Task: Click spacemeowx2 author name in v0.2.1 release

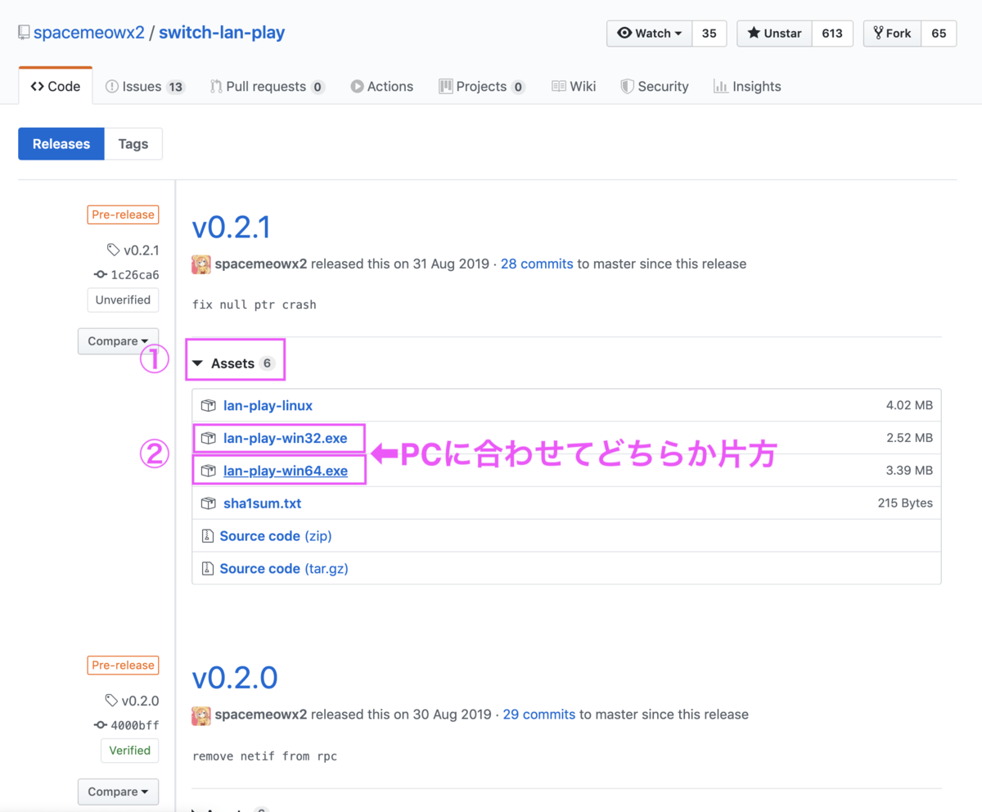Action: 261,264
